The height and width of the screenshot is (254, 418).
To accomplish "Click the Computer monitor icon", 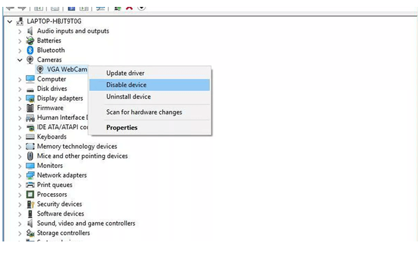I will pyautogui.click(x=30, y=79).
